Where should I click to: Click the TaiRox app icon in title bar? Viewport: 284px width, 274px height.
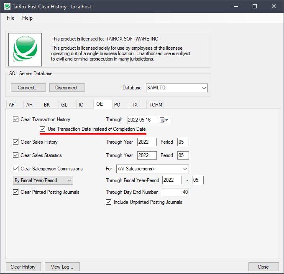click(x=7, y=7)
